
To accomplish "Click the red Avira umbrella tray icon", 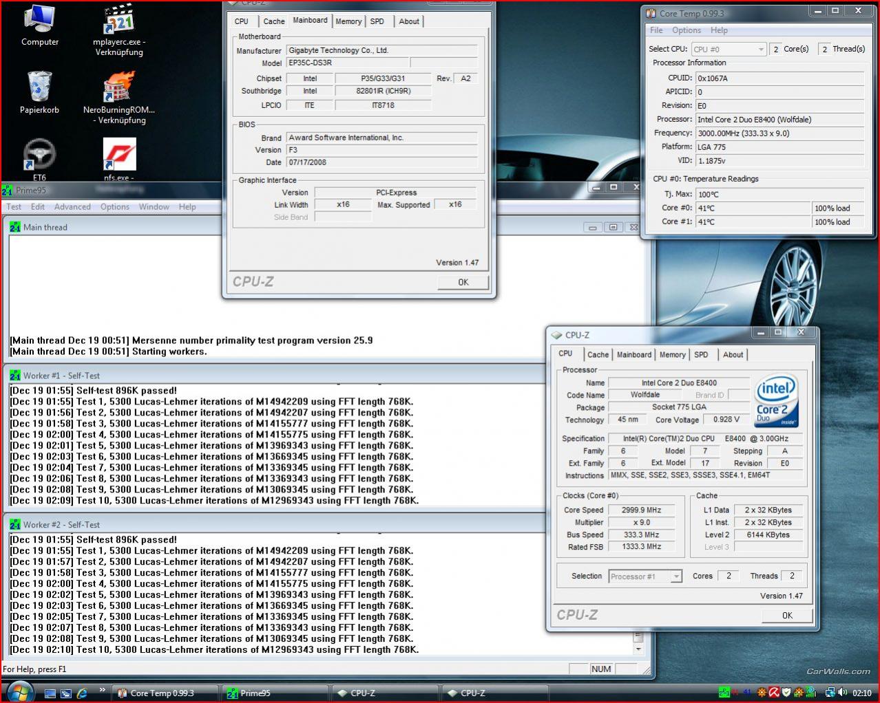I will [774, 693].
